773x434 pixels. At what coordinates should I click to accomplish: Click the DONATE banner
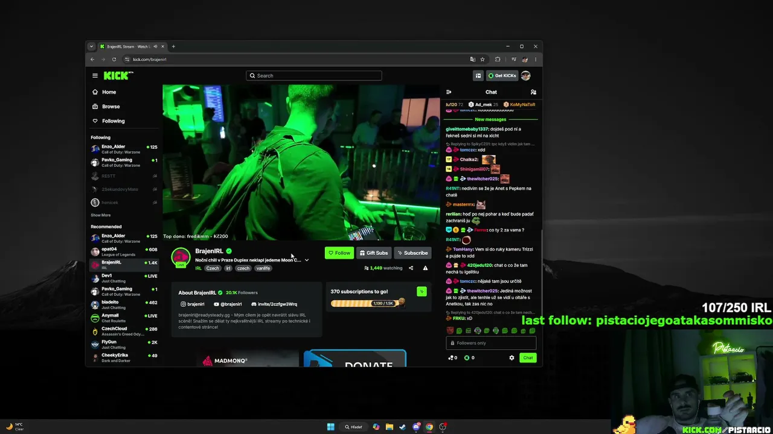coord(354,359)
